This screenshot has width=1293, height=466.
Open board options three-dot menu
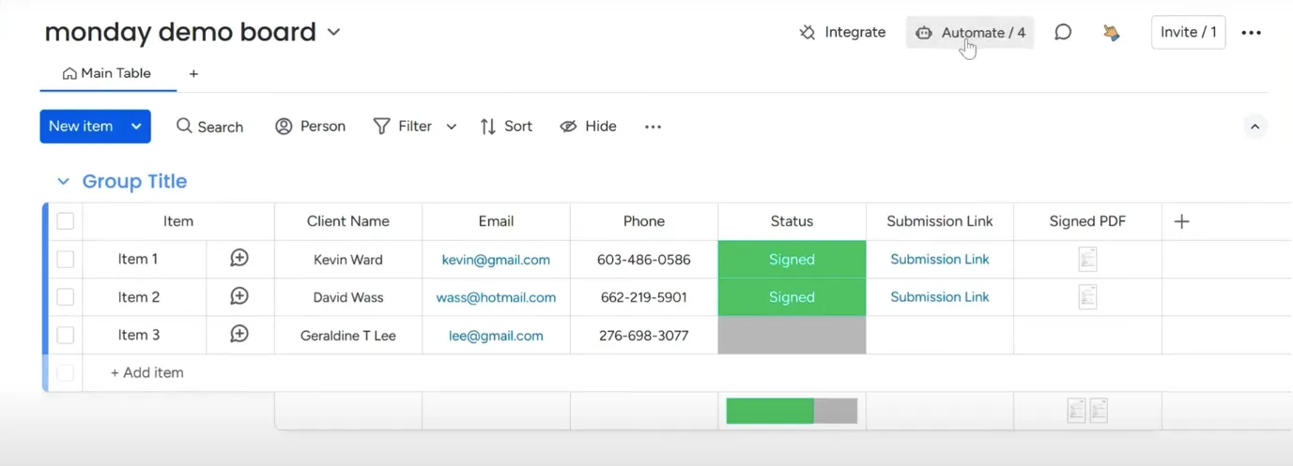pos(1251,33)
